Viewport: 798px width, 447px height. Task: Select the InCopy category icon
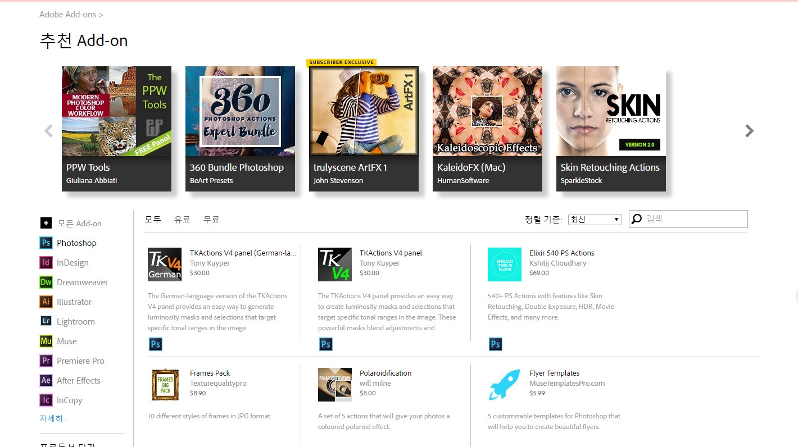(46, 400)
